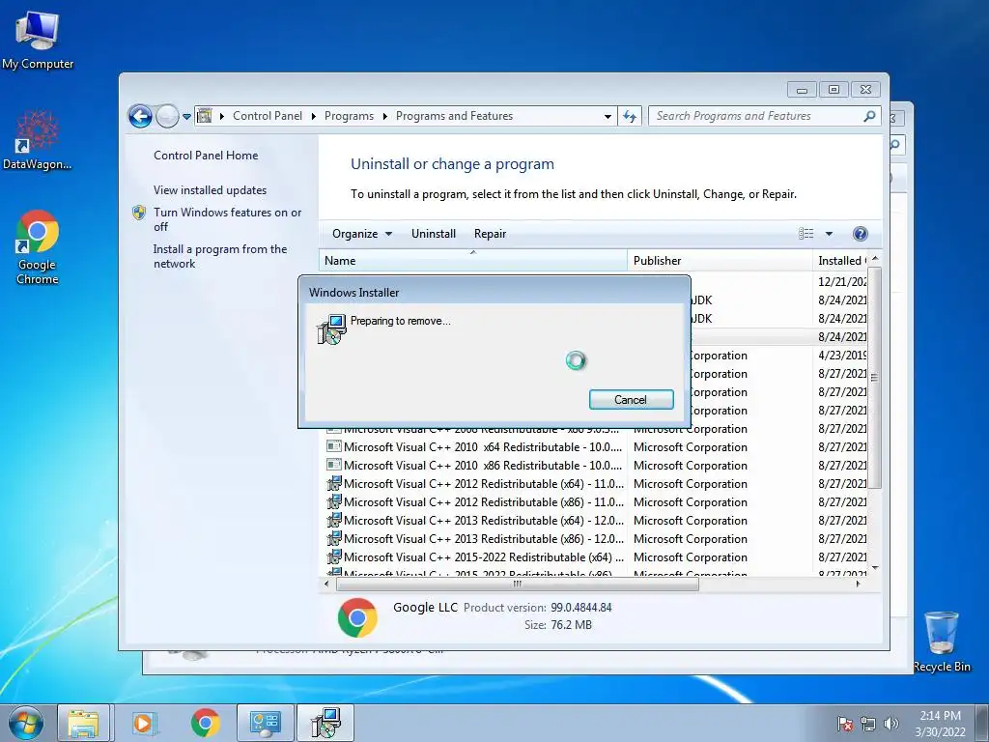Click the forward navigation arrow button
The width and height of the screenshot is (989, 742).
click(x=167, y=116)
